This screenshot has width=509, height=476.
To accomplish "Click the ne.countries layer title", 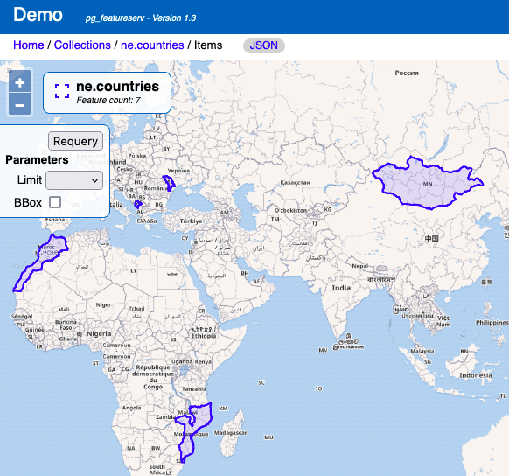I will click(117, 87).
